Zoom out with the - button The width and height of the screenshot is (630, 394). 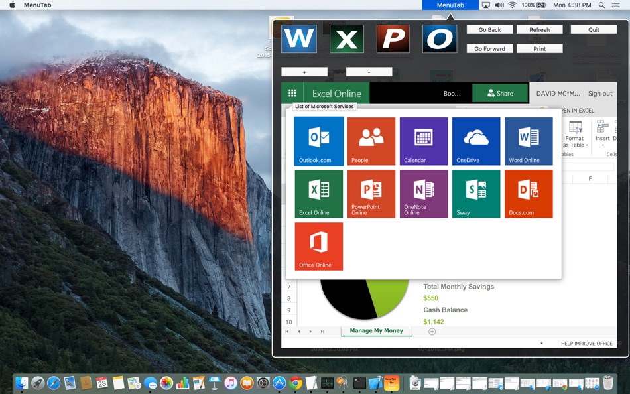point(369,72)
